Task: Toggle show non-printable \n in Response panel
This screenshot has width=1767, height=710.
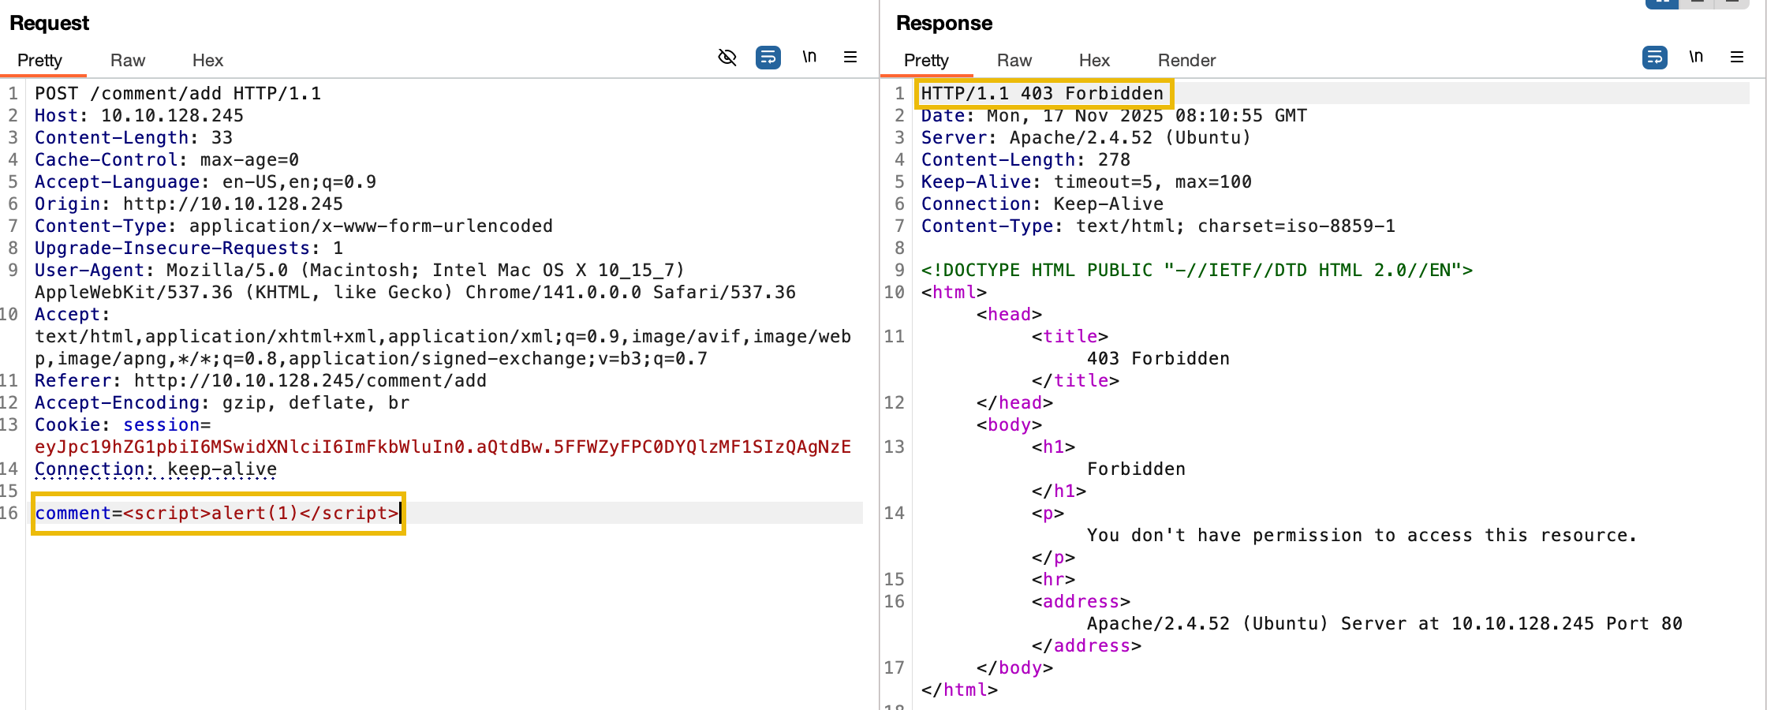Action: coord(1696,57)
